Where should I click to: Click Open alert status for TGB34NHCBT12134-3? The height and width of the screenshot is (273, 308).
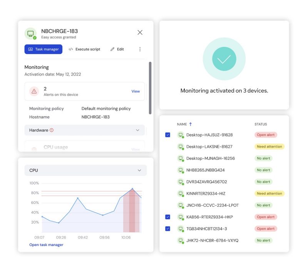tap(266, 229)
